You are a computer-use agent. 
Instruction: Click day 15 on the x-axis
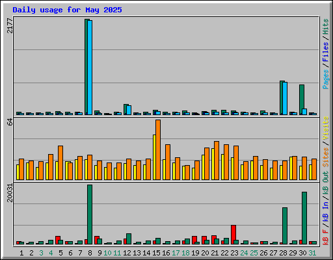tap(156, 253)
